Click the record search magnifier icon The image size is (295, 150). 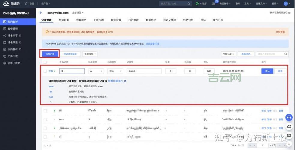(x=286, y=54)
